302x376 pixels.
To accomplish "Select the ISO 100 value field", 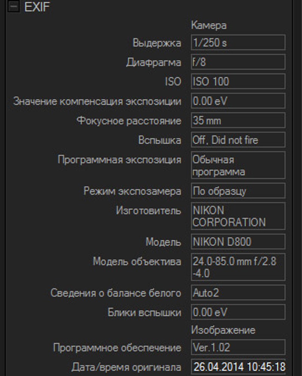I will (238, 82).
